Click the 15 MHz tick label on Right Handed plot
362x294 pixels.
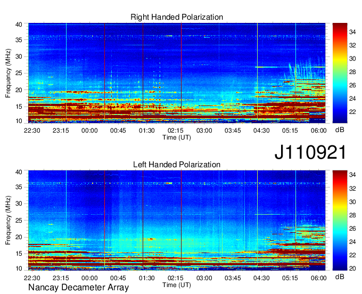click(19, 107)
